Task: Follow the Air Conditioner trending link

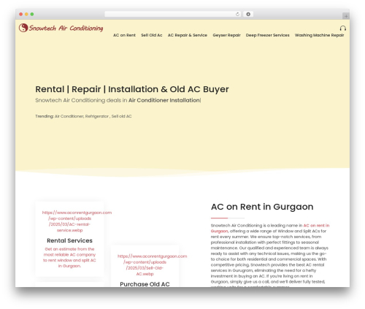Action: (69, 116)
